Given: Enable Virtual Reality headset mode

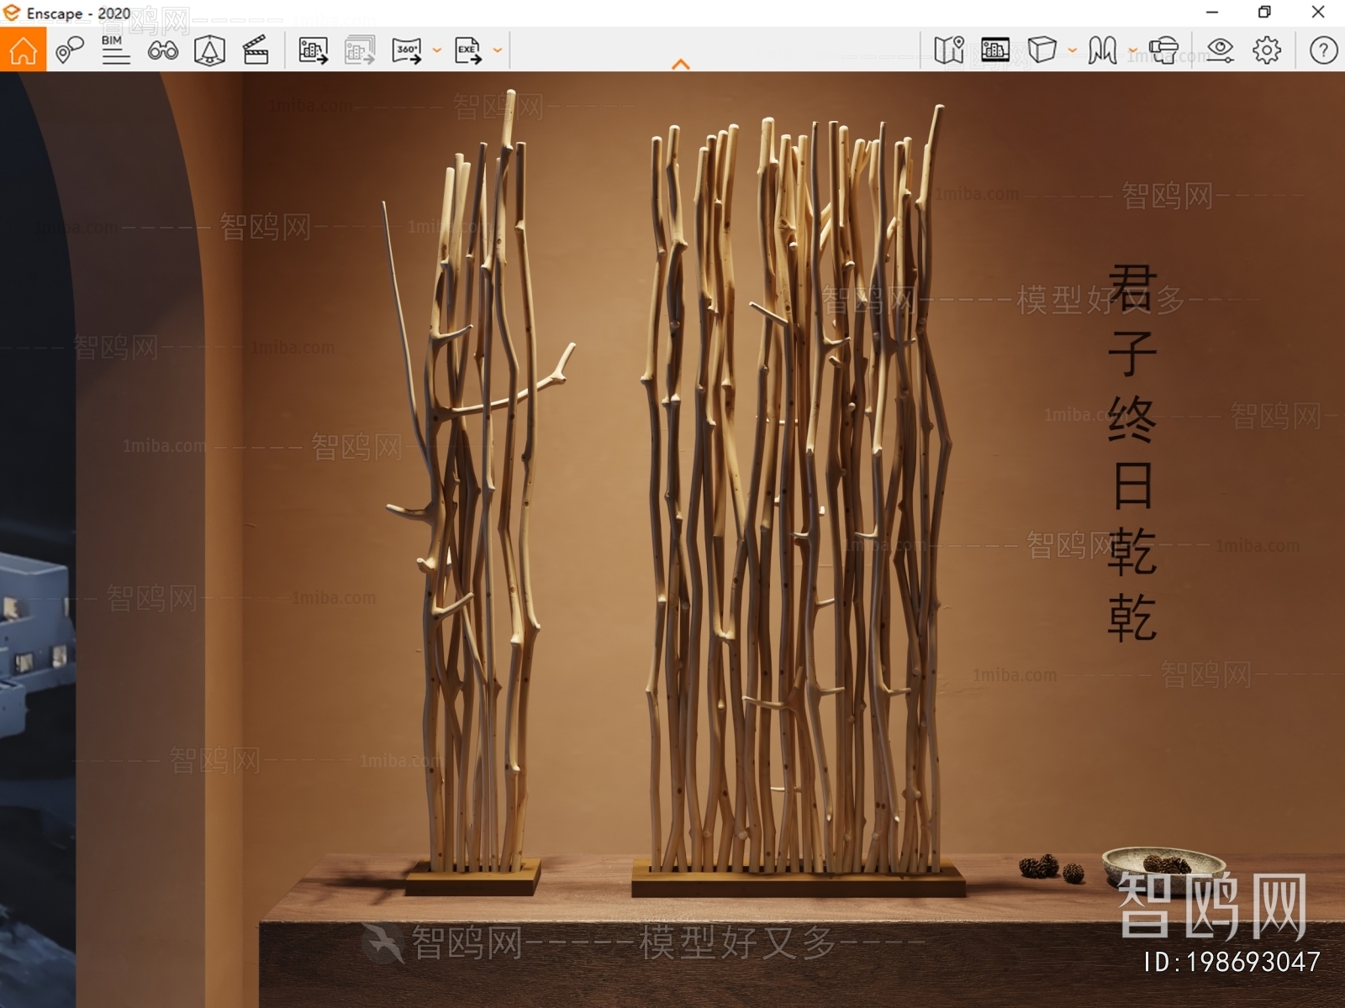Looking at the screenshot, I should pyautogui.click(x=1163, y=50).
